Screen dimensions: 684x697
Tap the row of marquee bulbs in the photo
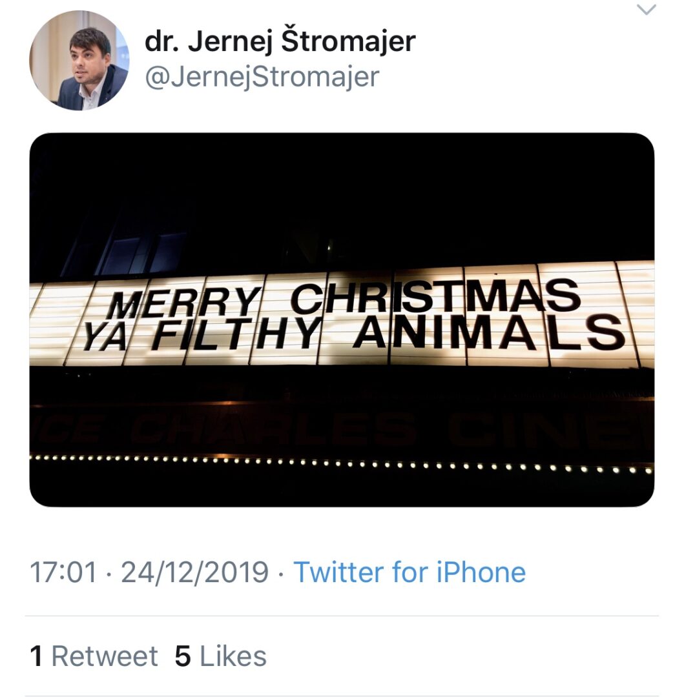point(342,463)
